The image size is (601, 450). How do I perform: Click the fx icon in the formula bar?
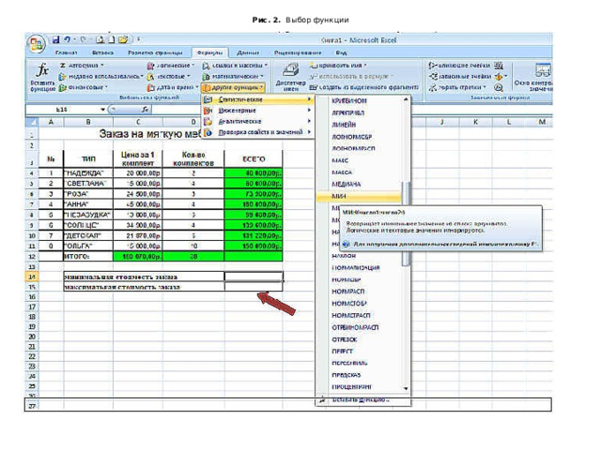click(x=145, y=110)
